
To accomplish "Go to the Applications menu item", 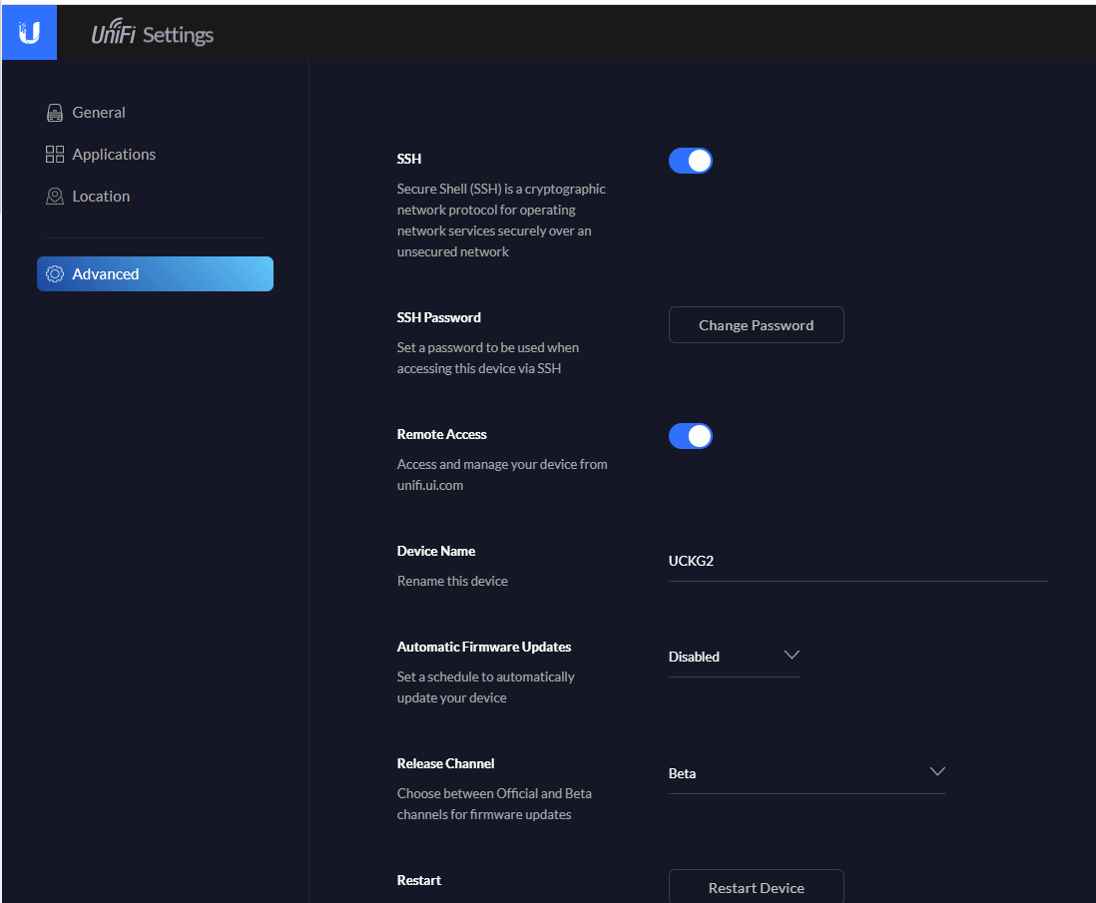I will click(x=114, y=155).
